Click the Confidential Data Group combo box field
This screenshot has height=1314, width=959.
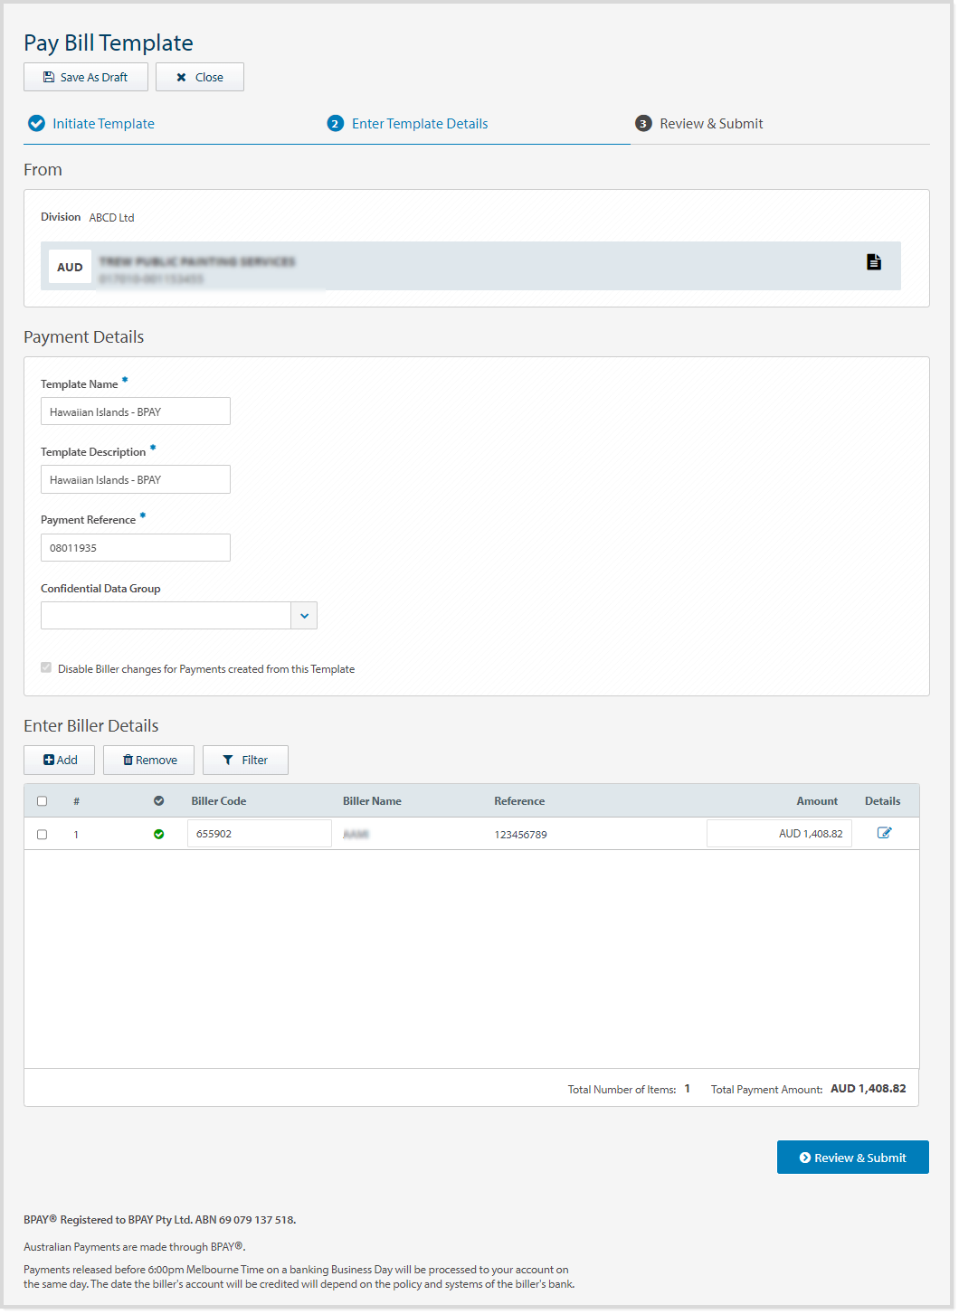pyautogui.click(x=166, y=616)
